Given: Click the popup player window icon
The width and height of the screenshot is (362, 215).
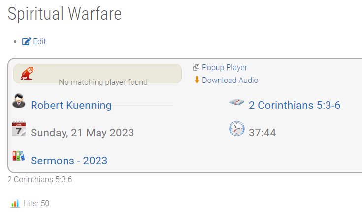Looking at the screenshot, I should click(196, 67).
